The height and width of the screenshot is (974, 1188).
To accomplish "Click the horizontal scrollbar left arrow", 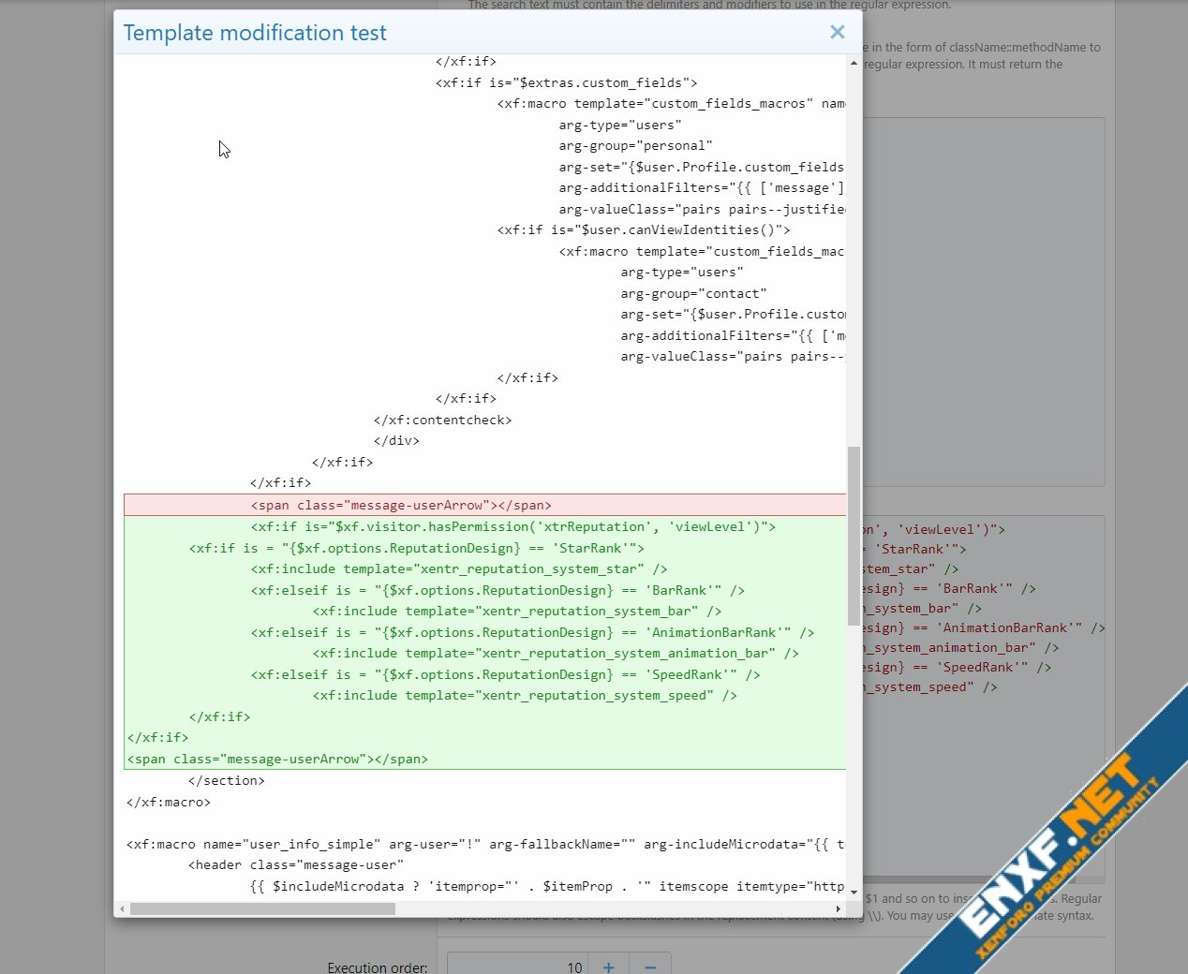I will click(122, 908).
